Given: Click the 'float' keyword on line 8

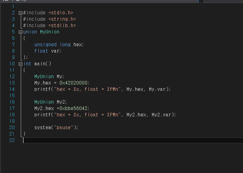Looking at the screenshot, I should tap(41, 51).
